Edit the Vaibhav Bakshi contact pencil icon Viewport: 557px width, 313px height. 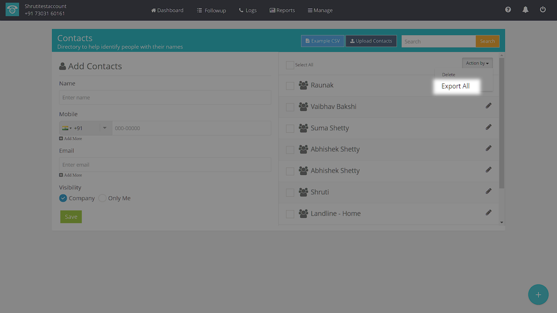click(x=488, y=106)
